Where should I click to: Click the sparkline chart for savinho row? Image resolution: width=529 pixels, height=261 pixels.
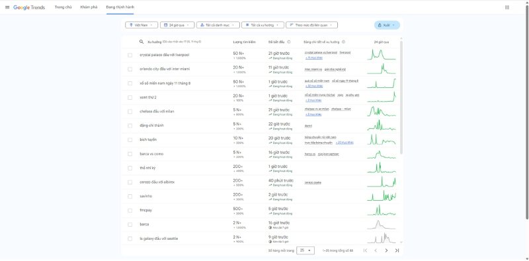pos(382,196)
